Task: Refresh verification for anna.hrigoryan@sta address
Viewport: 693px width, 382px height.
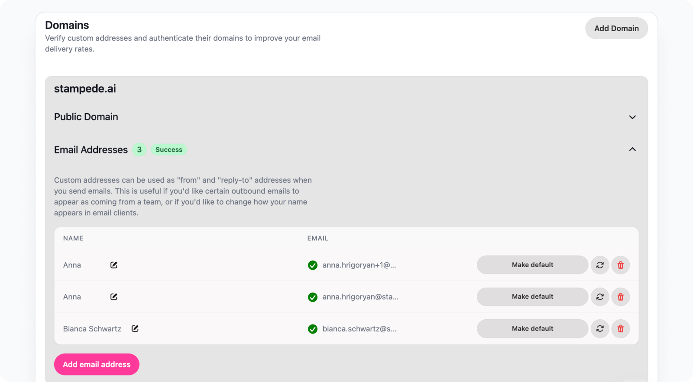Action: click(600, 297)
